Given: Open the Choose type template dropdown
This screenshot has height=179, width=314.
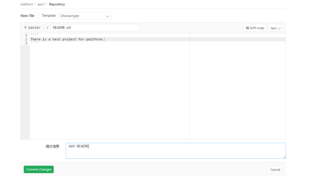Looking at the screenshot, I should pyautogui.click(x=85, y=16).
